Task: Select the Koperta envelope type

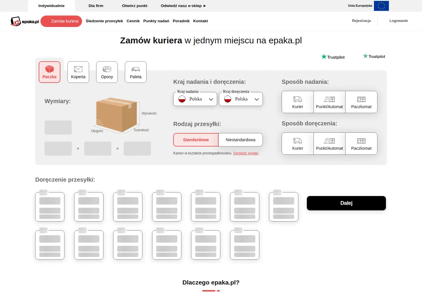Action: point(78,72)
